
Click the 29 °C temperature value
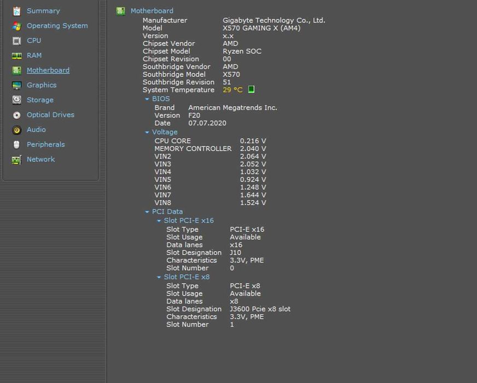point(232,90)
